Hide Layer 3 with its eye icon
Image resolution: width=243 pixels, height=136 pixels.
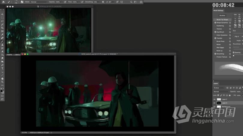pos(214,103)
